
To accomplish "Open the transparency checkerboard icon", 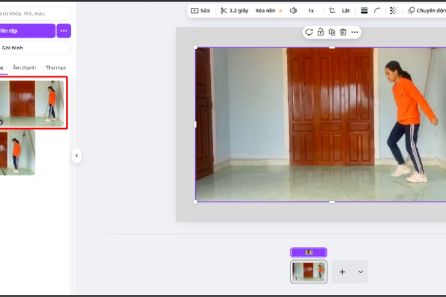I will [393, 10].
